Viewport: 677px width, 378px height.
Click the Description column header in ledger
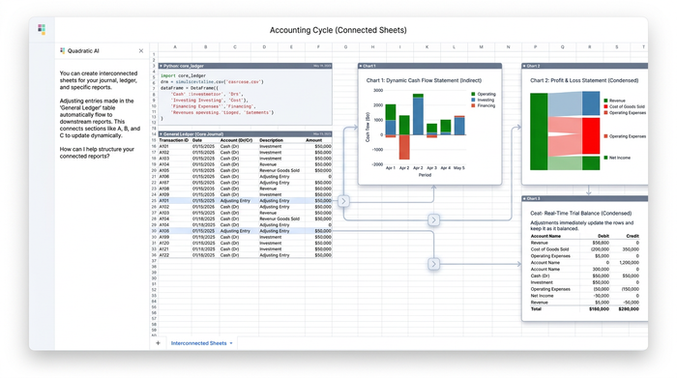pyautogui.click(x=271, y=140)
